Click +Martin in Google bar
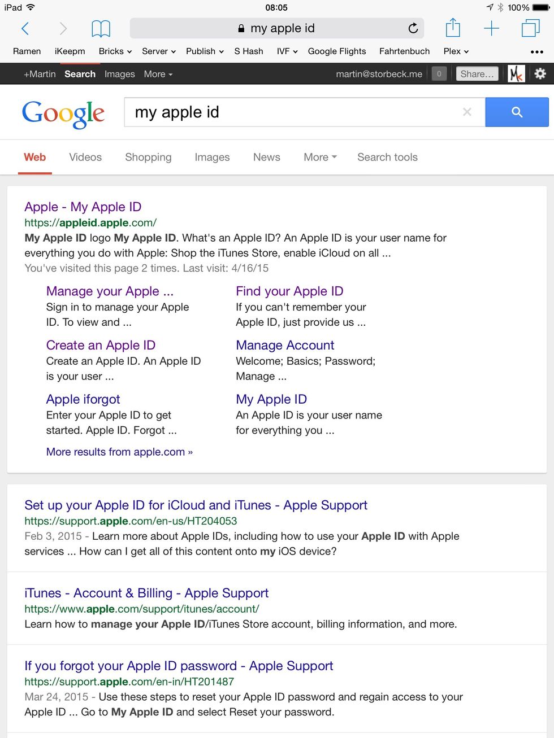The image size is (554, 738). [x=40, y=74]
